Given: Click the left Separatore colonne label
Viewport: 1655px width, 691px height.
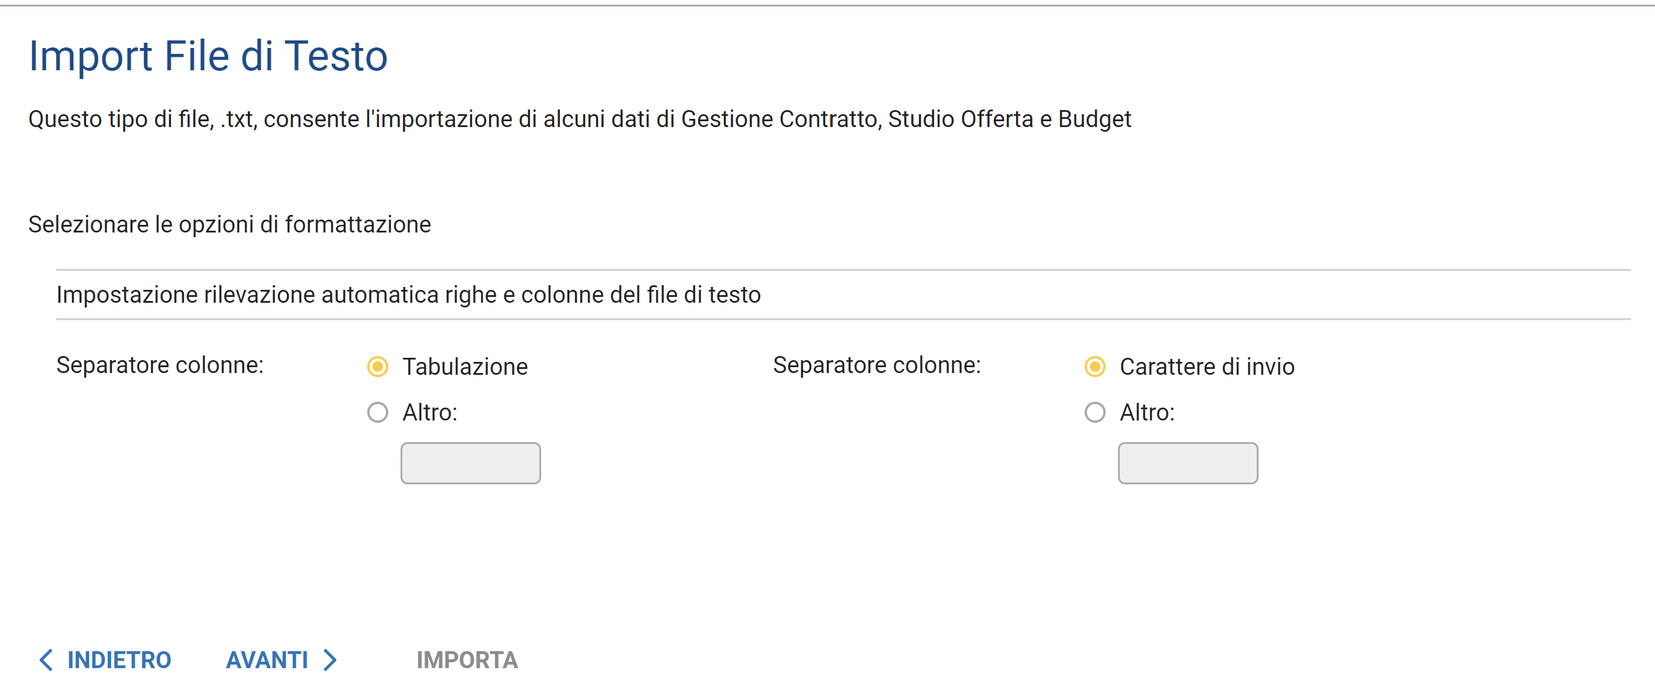Looking at the screenshot, I should (x=160, y=365).
